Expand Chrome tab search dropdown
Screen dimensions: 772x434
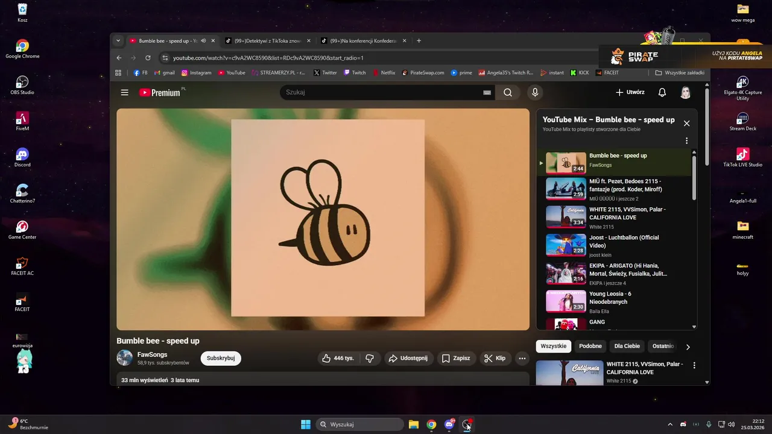118,41
